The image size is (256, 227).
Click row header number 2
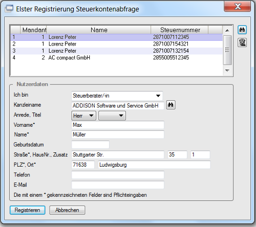[14, 44]
